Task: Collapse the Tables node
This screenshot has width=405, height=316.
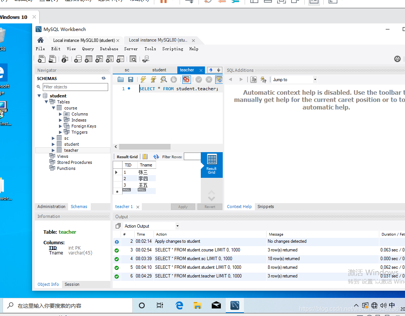Action: pos(46,102)
